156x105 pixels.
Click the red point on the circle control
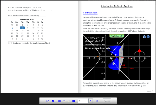139,51
